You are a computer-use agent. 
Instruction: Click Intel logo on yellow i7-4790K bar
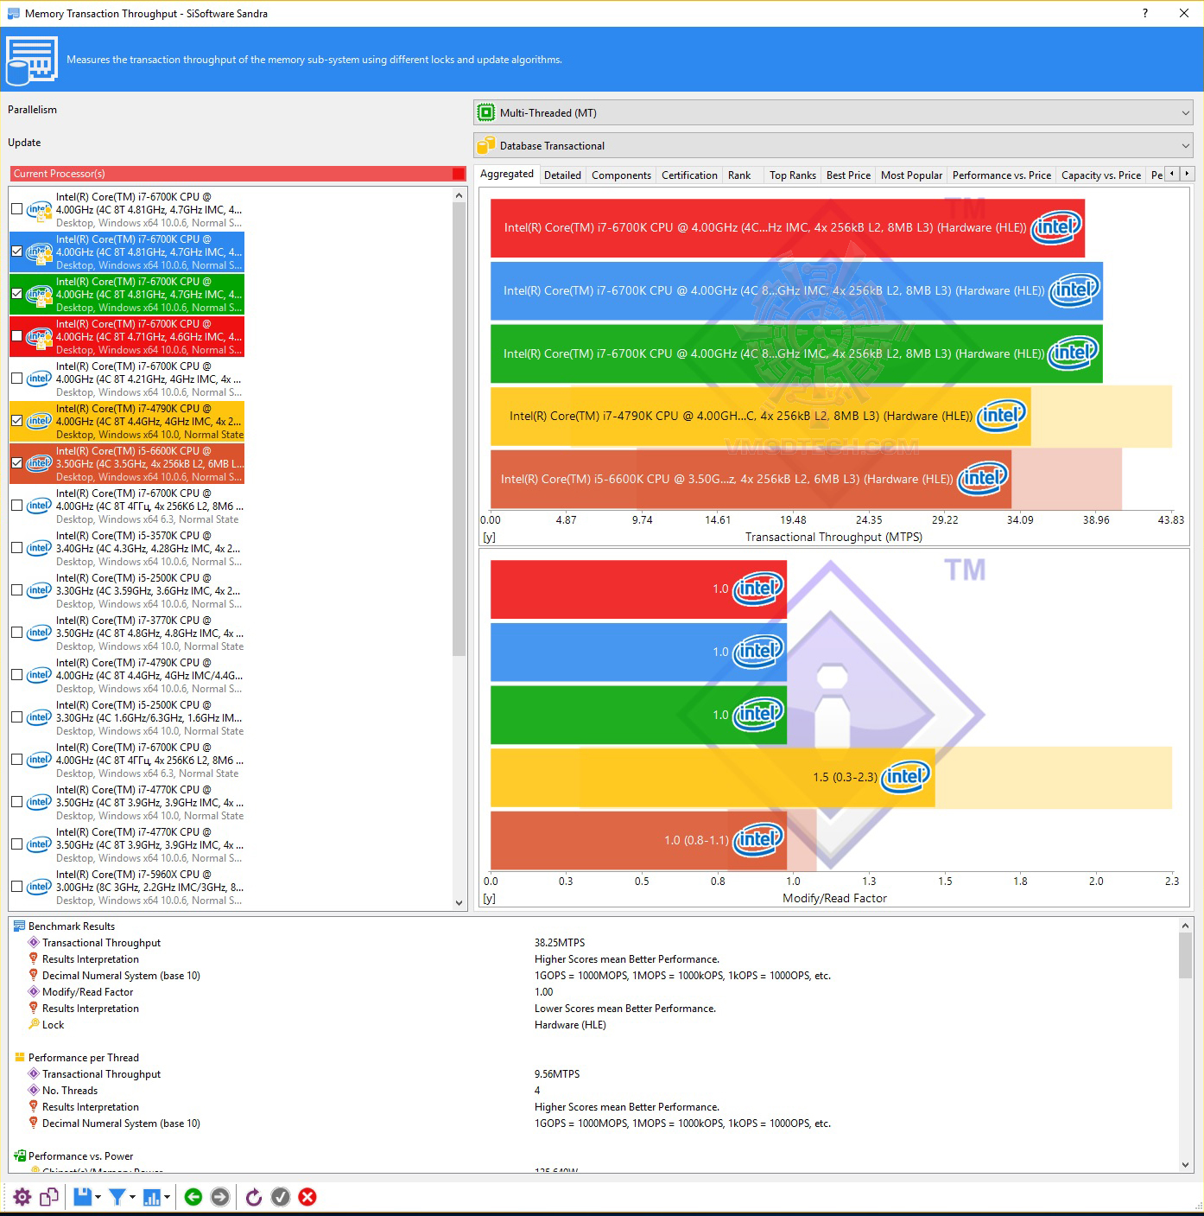coord(1001,416)
